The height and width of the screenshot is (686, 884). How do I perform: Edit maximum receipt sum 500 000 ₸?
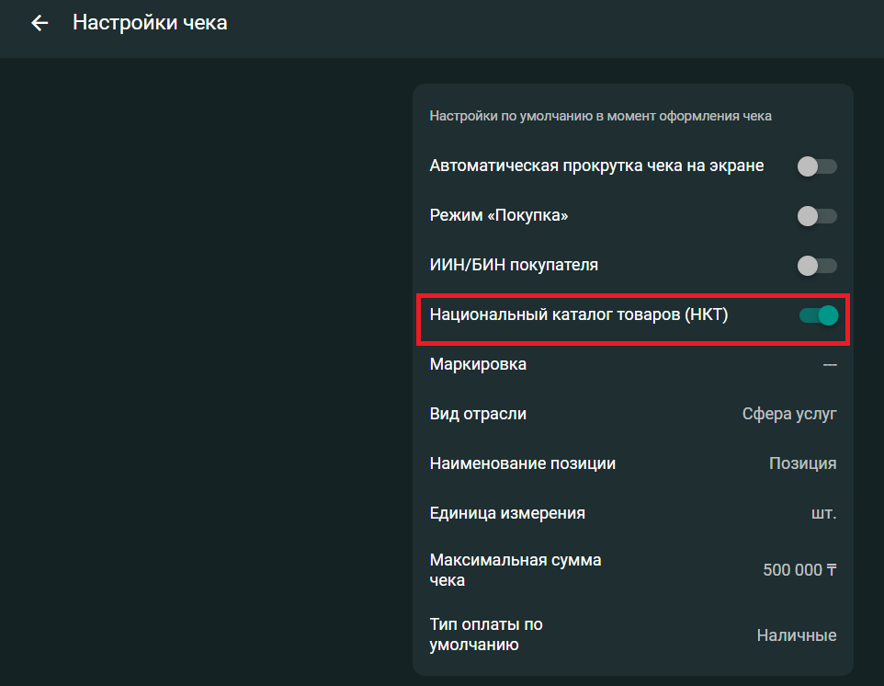(x=799, y=570)
